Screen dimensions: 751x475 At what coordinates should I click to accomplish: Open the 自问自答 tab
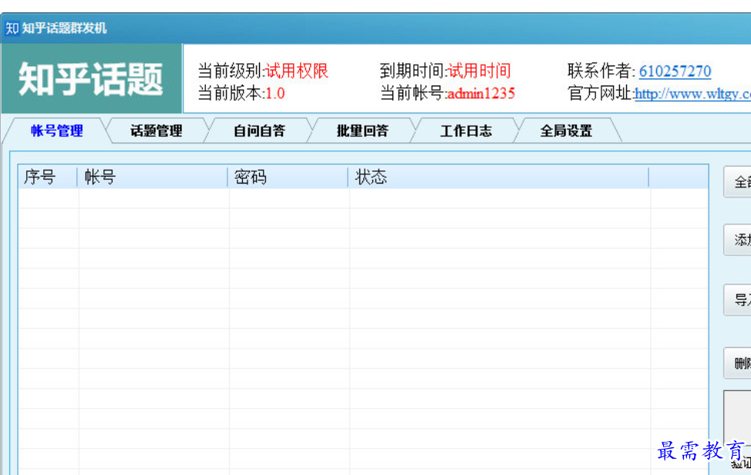tap(259, 131)
